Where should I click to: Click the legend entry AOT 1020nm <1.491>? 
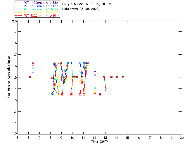click(x=37, y=15)
